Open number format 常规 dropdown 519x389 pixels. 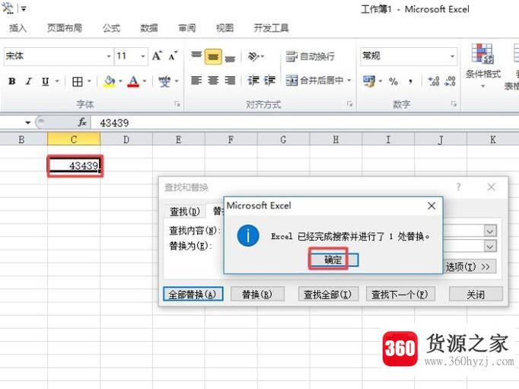click(452, 56)
